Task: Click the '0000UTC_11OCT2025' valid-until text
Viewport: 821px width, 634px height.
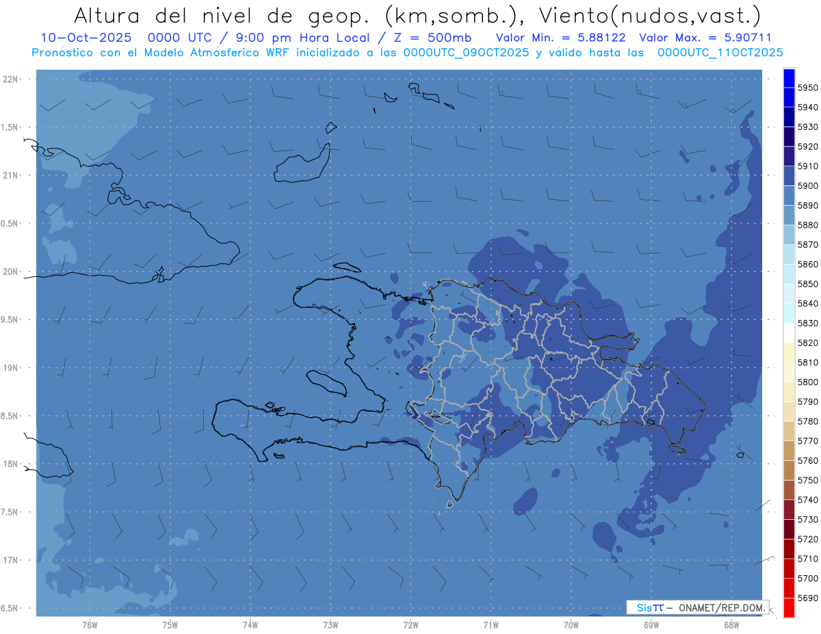Action: [720, 52]
